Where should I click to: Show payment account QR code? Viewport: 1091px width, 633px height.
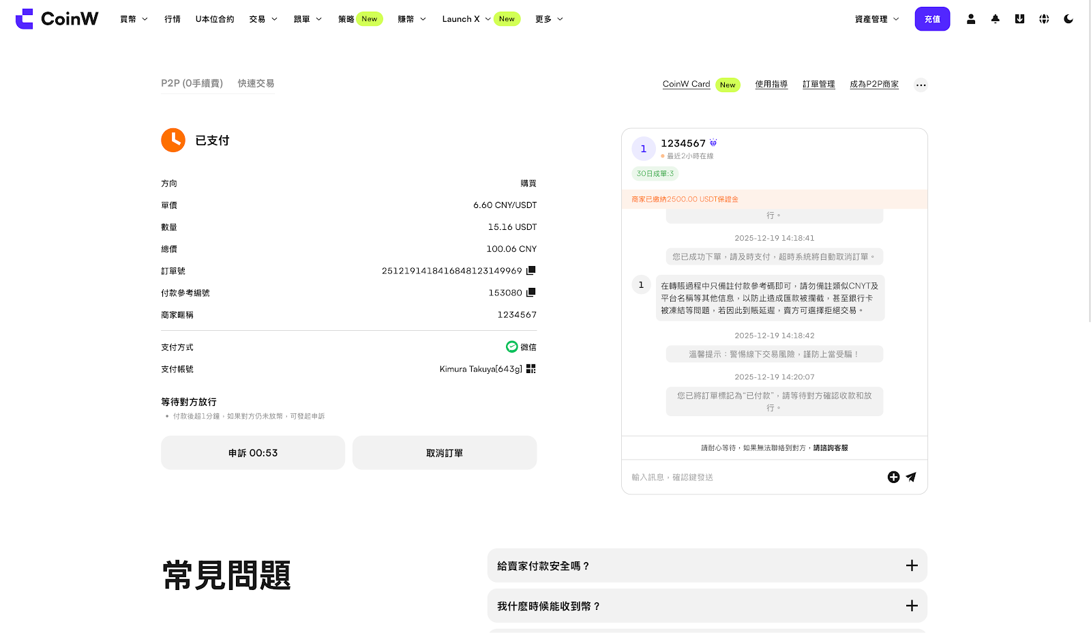point(530,369)
